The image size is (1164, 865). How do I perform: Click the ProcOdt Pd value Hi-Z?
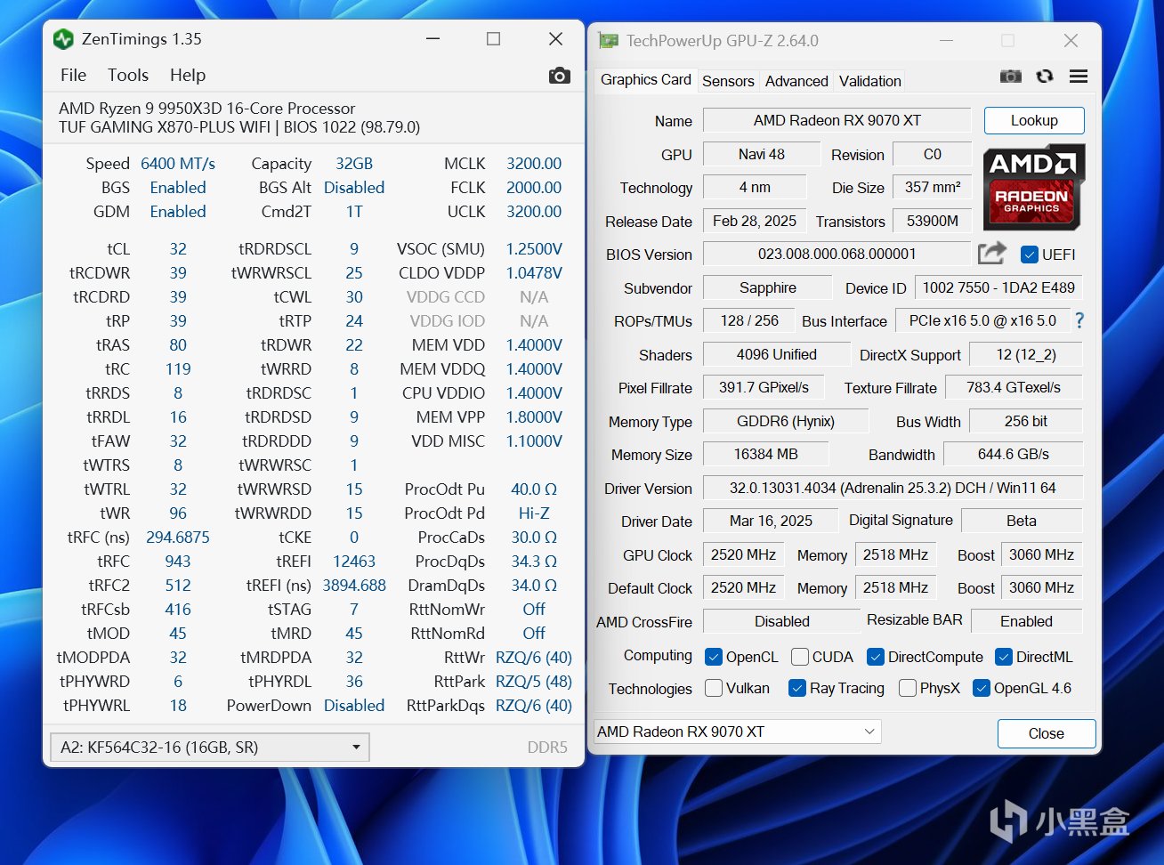coord(534,513)
